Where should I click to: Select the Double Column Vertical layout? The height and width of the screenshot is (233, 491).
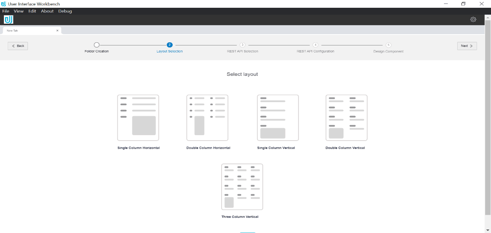pos(346,117)
